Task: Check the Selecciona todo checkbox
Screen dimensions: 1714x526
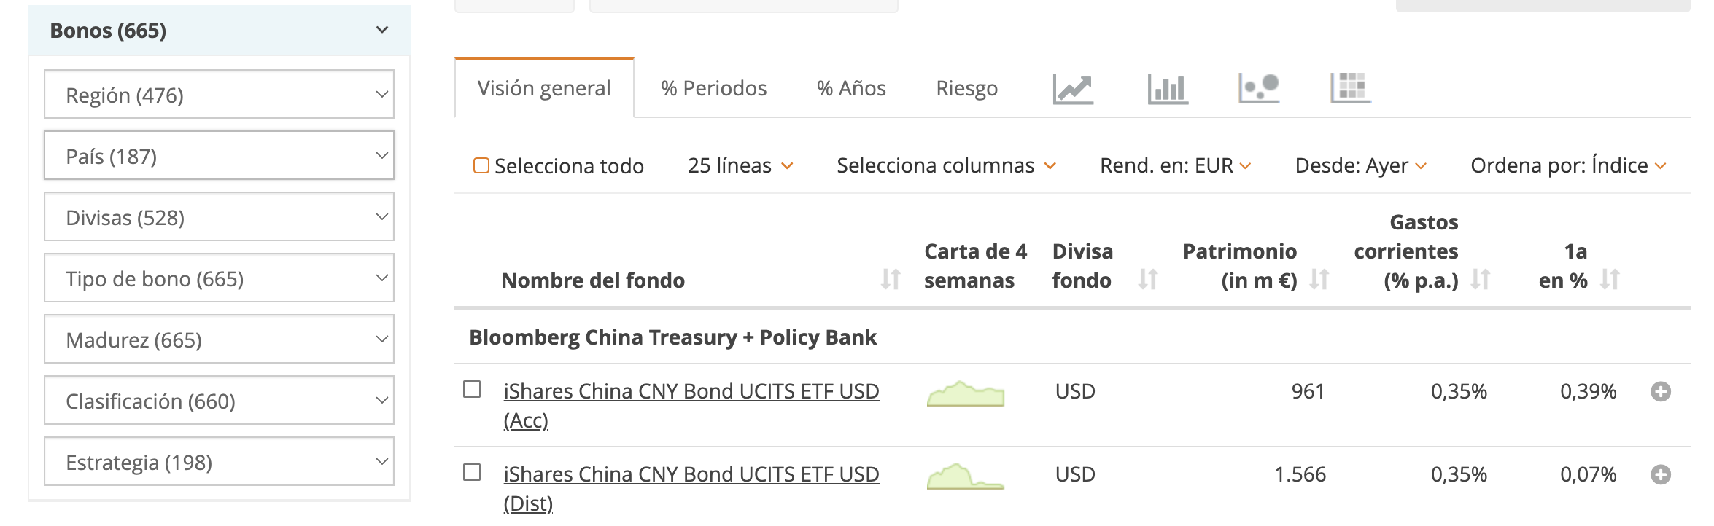Action: pos(481,166)
